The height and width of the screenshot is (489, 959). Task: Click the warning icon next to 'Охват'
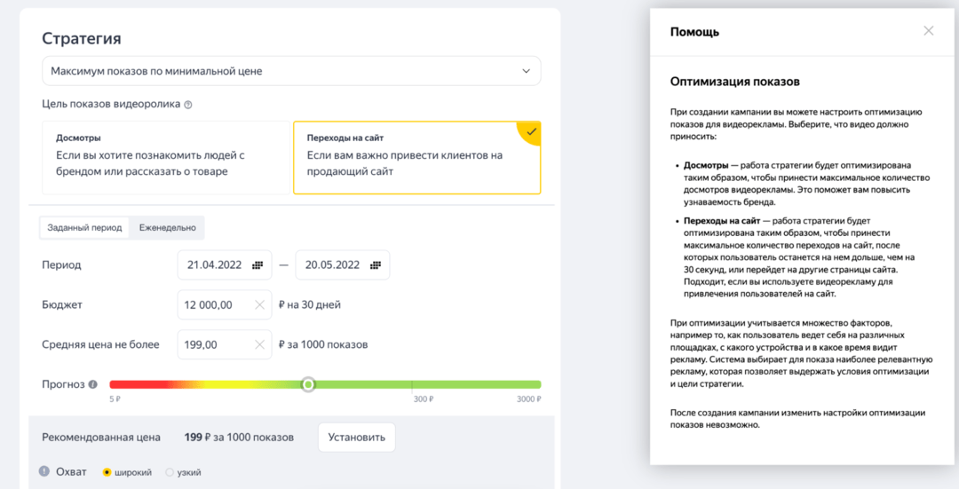point(44,471)
